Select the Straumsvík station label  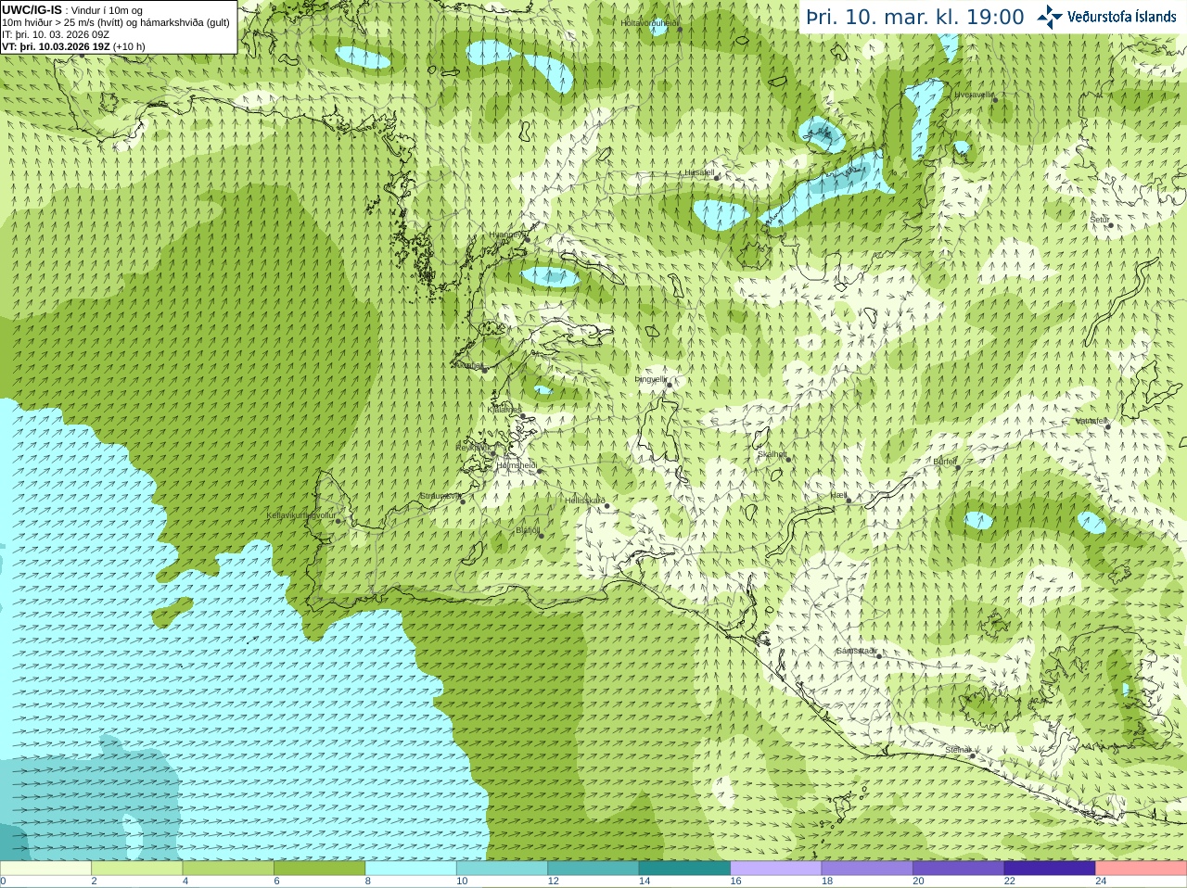pos(440,496)
